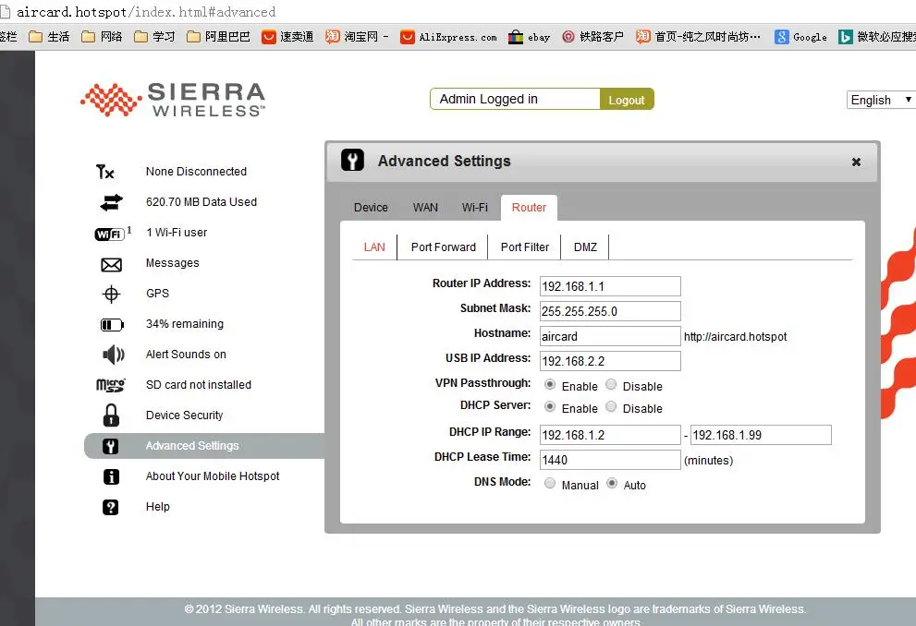Click the battery level icon

coord(112,324)
